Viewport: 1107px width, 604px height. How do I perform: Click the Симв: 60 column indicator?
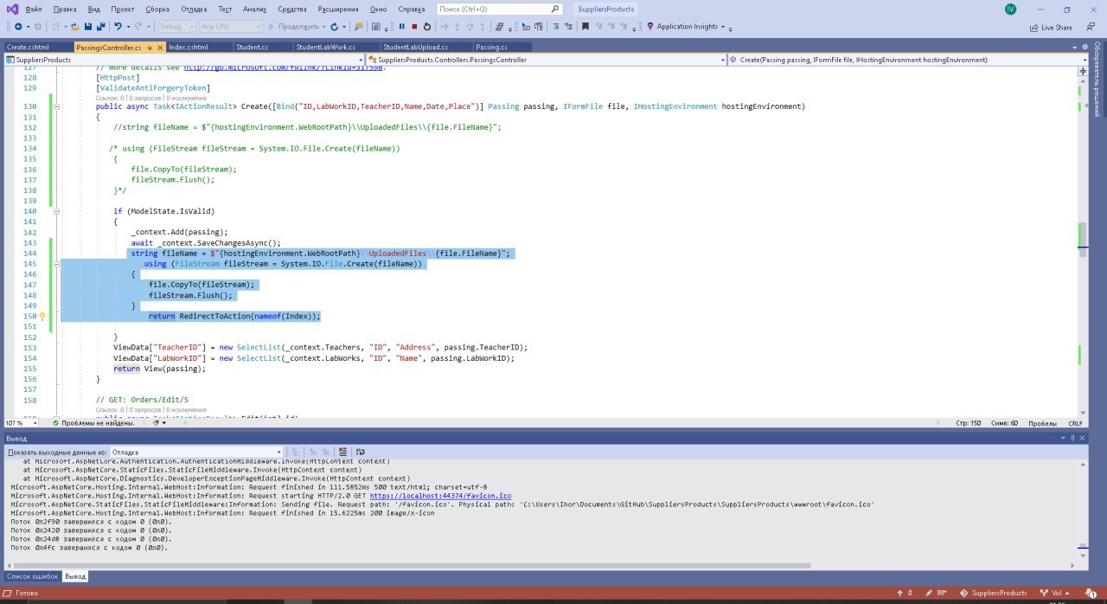[x=1004, y=423]
